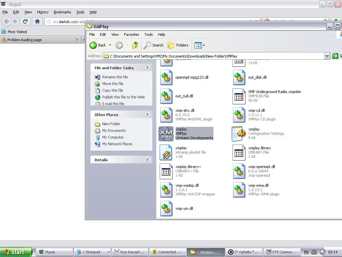This screenshot has width=342, height=257.
Task: Select XMP Underground Radio.xmpskin file icon
Action: [x=239, y=96]
